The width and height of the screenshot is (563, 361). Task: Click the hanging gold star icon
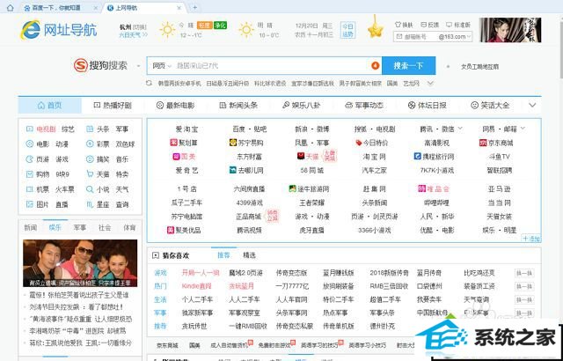pos(376,27)
